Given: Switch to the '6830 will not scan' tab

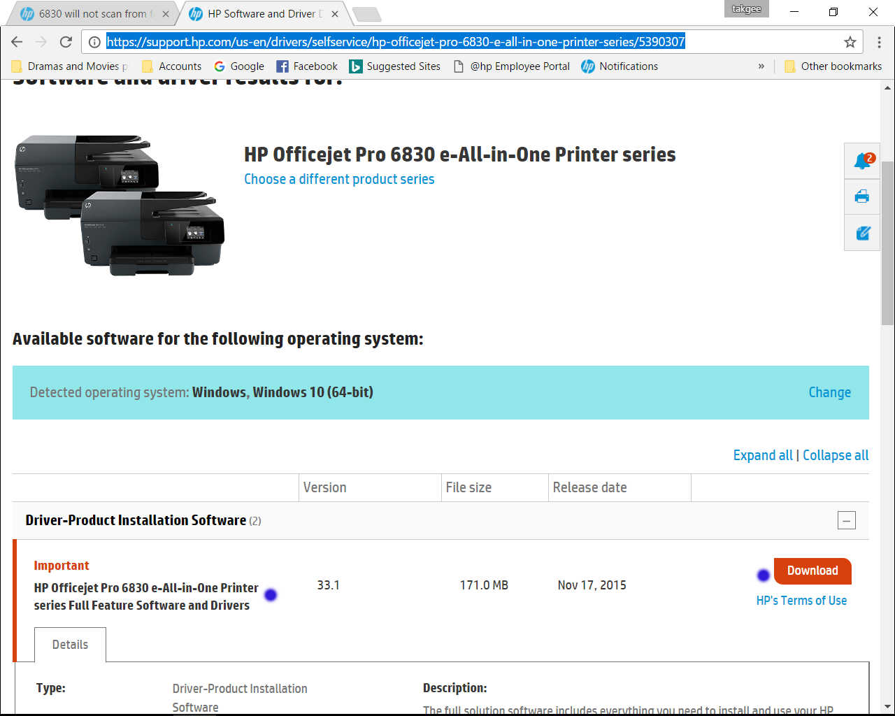Looking at the screenshot, I should click(x=91, y=14).
